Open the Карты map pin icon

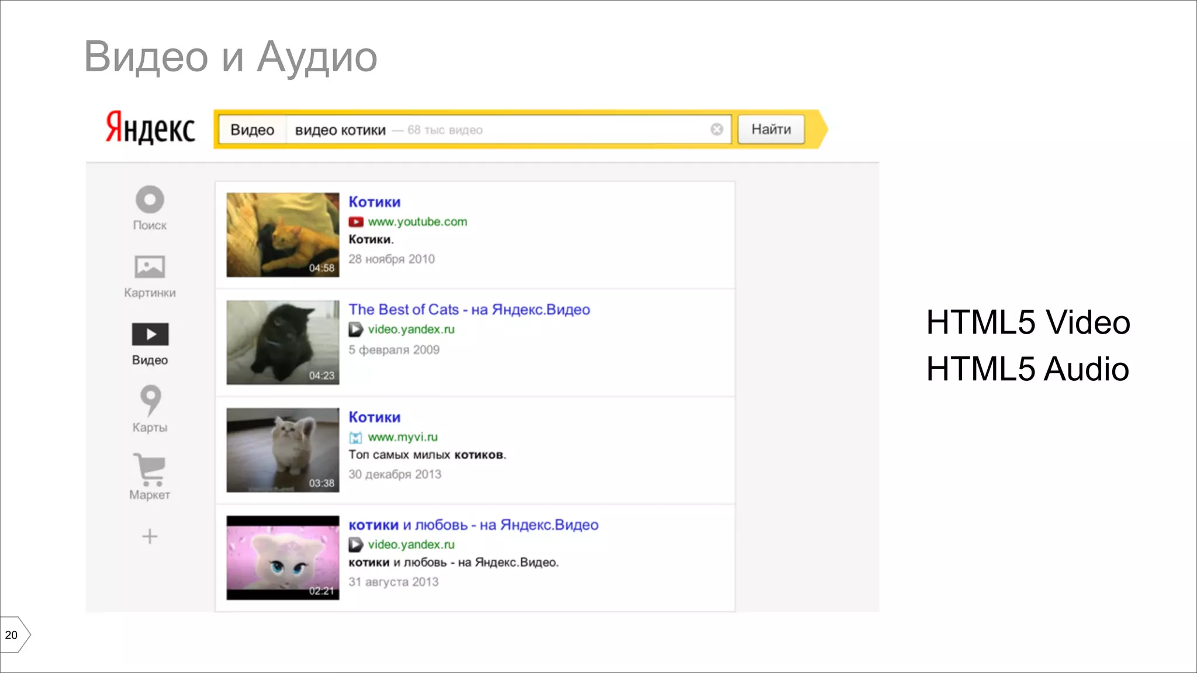150,400
